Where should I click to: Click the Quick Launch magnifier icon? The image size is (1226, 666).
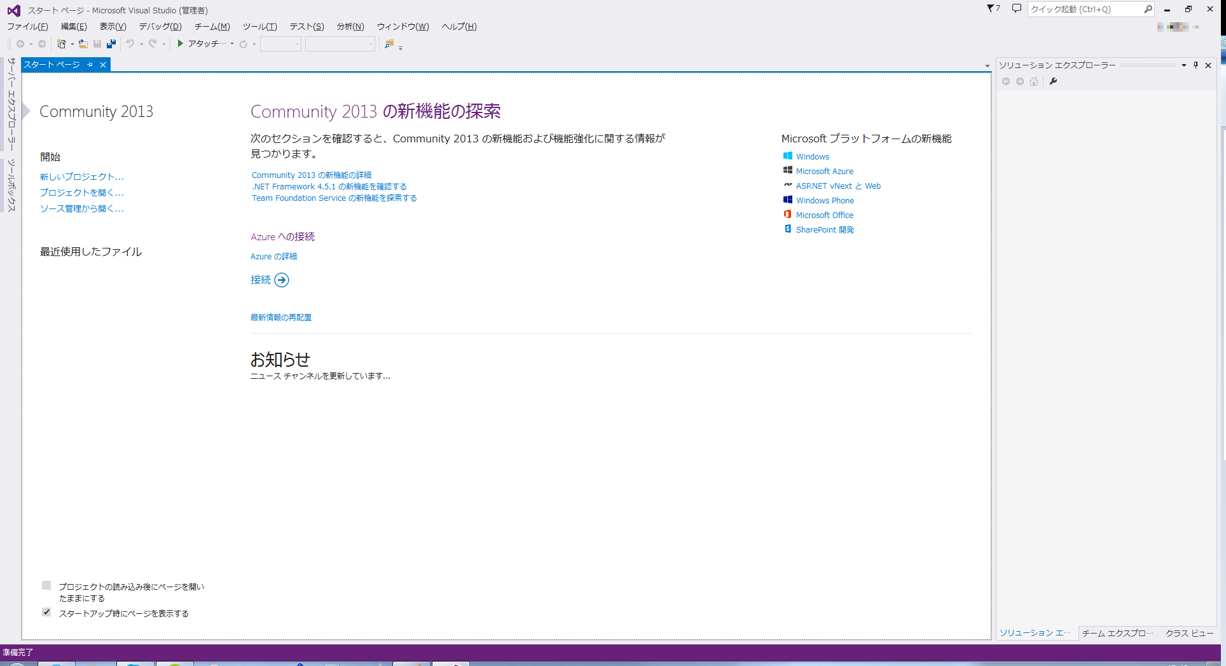(x=1148, y=9)
